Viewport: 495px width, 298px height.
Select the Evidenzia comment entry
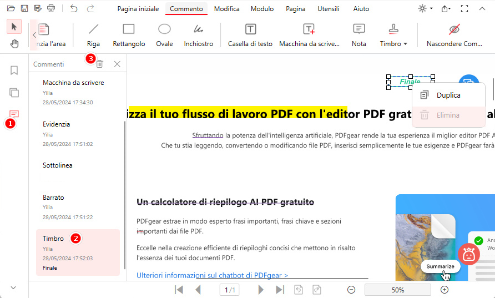pos(78,134)
